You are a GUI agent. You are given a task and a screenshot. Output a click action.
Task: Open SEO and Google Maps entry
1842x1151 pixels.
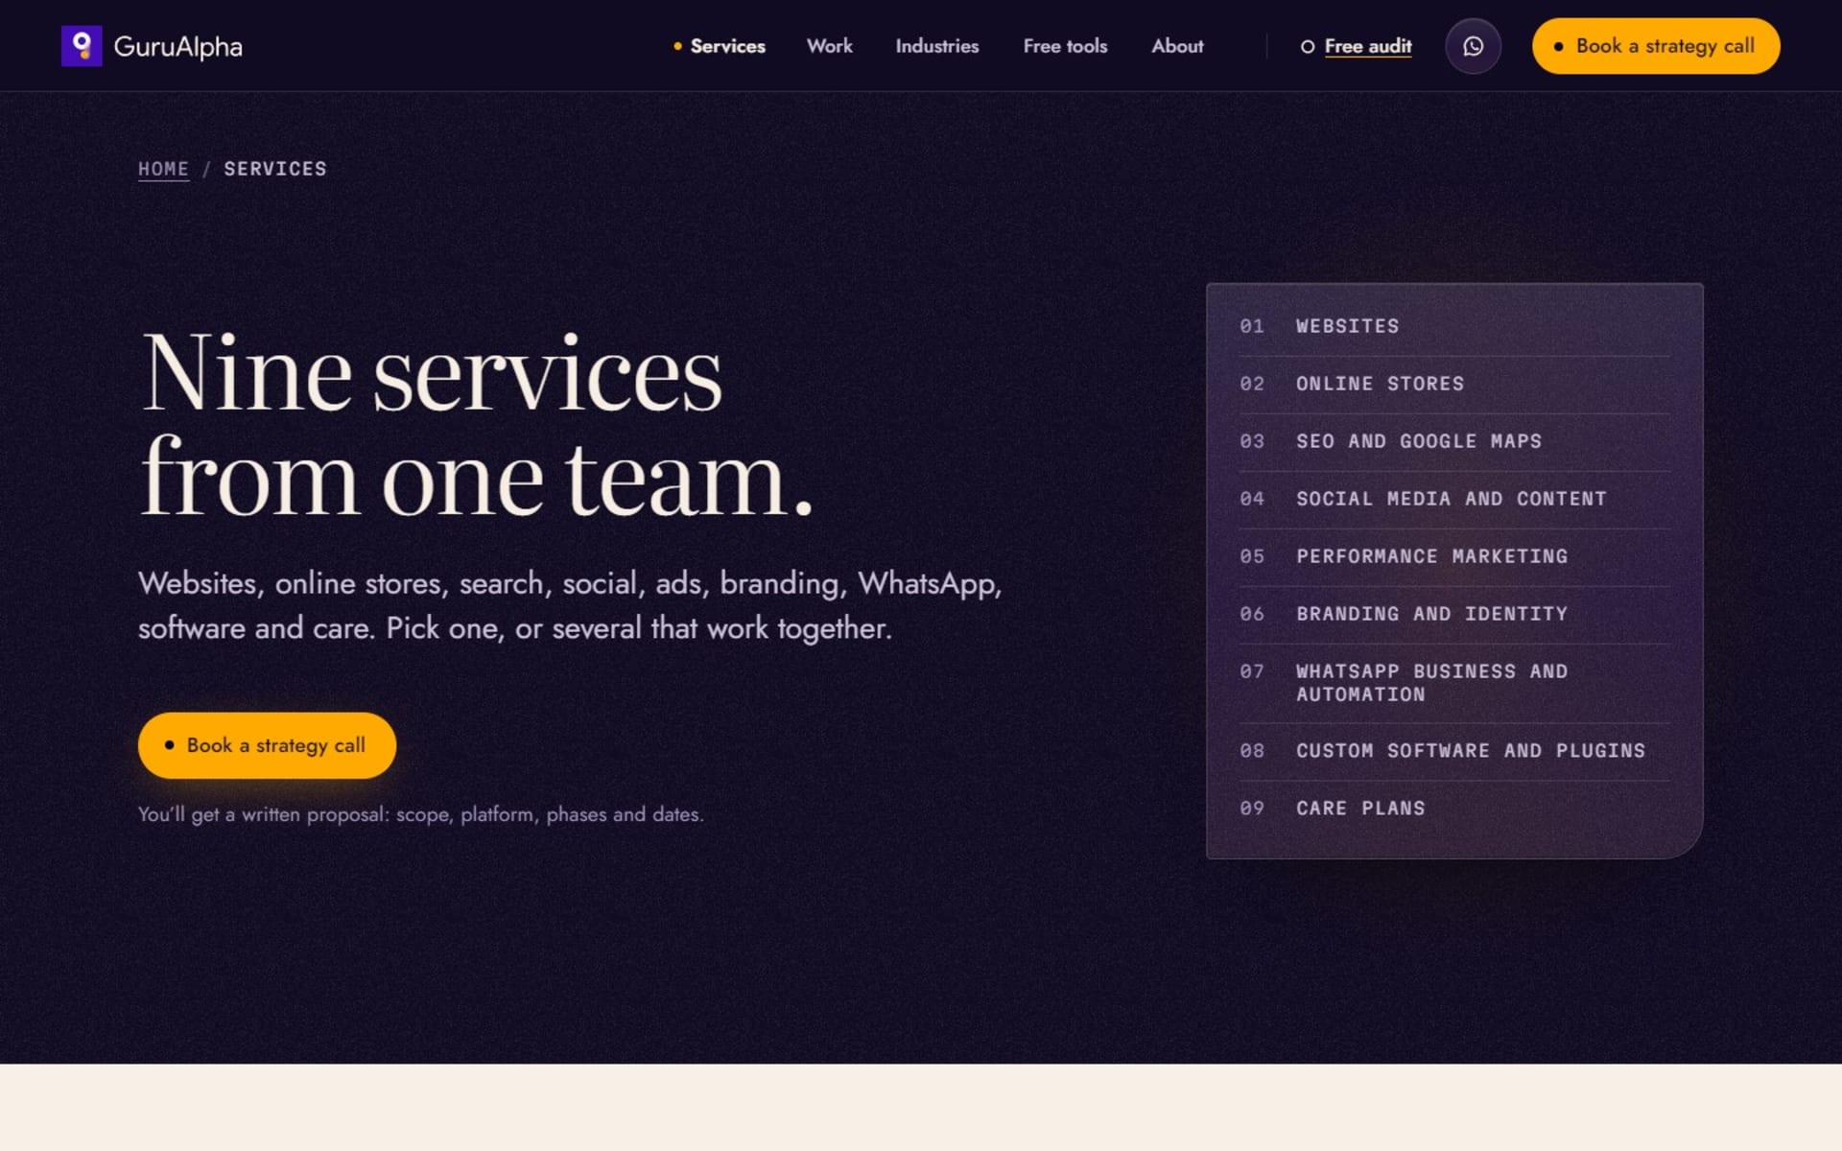click(x=1454, y=442)
